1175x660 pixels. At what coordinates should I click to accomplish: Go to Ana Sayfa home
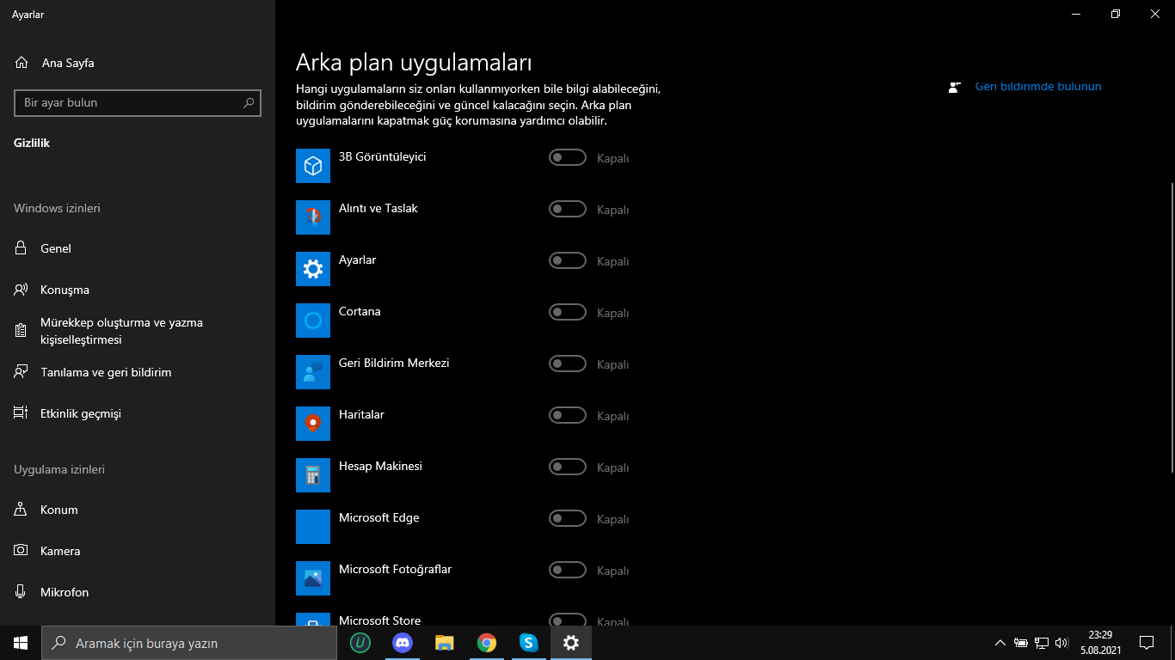pos(138,63)
